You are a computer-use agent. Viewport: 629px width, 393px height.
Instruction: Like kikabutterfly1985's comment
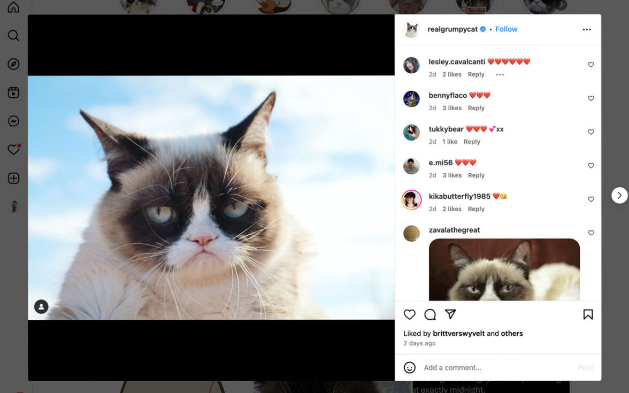pos(591,199)
